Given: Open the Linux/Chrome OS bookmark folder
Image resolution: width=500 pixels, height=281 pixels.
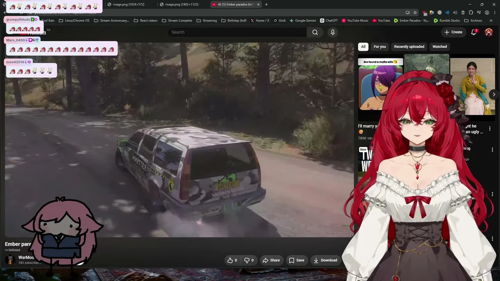Looking at the screenshot, I should click(x=74, y=20).
